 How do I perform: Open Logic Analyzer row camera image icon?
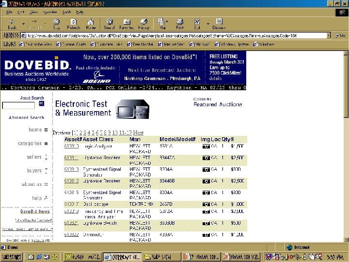(x=206, y=147)
